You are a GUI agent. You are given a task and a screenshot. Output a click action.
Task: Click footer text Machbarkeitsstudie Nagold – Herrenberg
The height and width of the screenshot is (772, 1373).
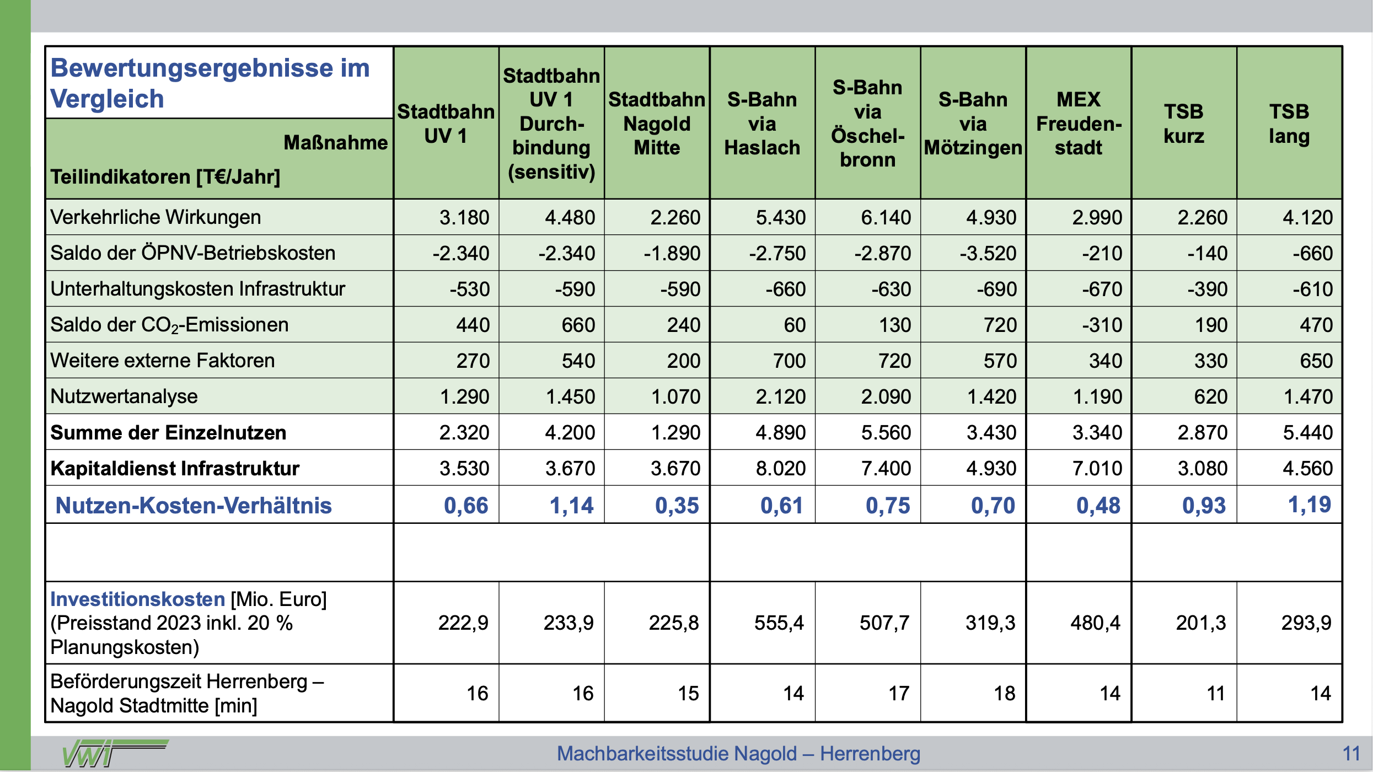738,753
